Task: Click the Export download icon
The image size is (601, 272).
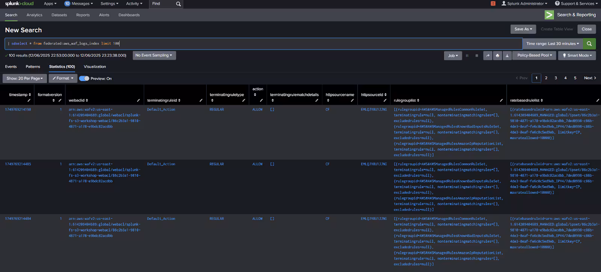Action: [x=507, y=56]
